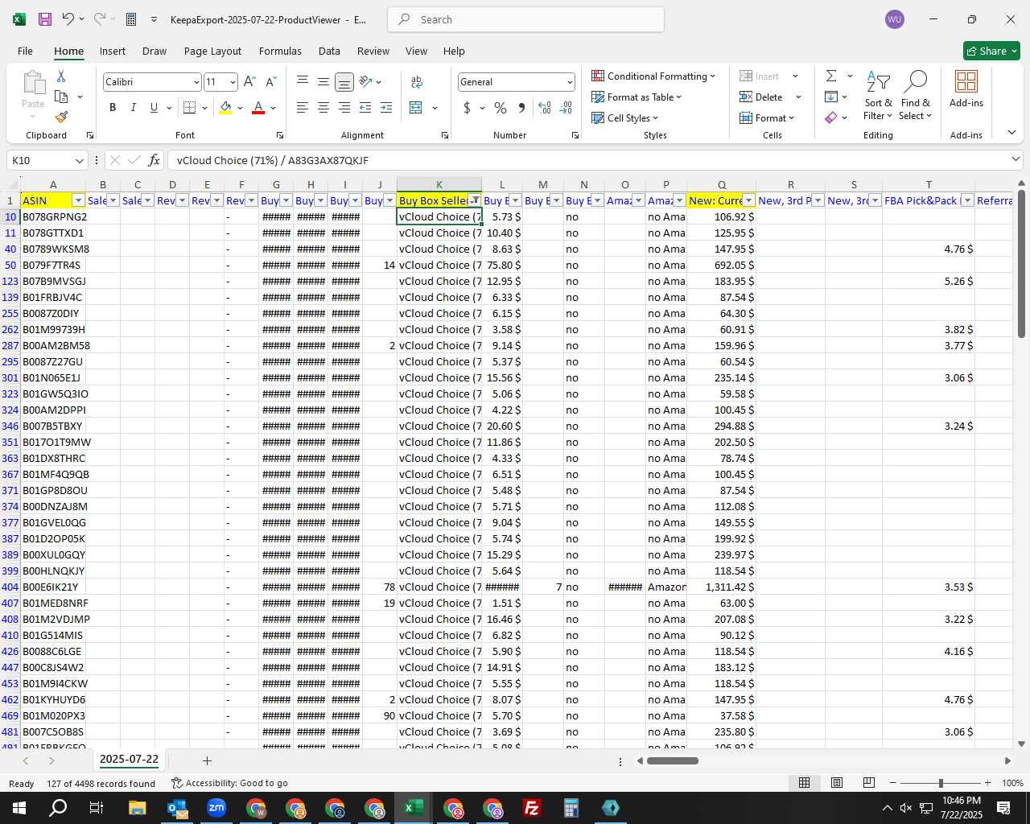Open Zoom from the taskbar
The width and height of the screenshot is (1030, 824).
216,808
